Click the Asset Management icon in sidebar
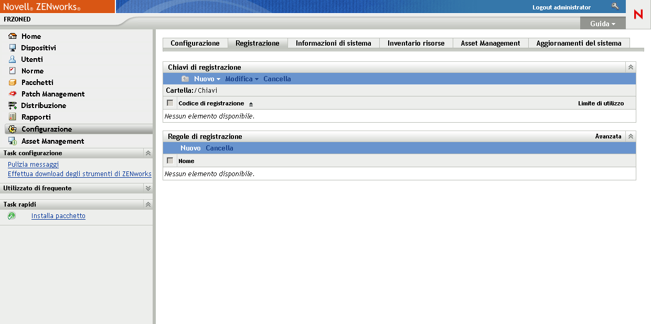 coord(12,141)
